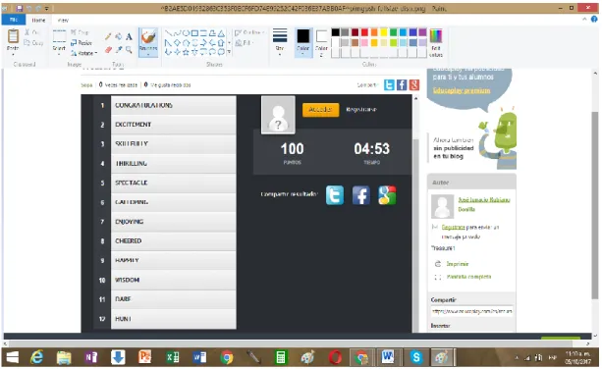Switch to the Home ribbon tab
This screenshot has width=602, height=369.
click(x=38, y=20)
